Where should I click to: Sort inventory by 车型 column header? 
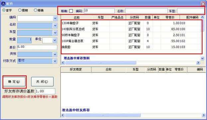[x=101, y=17]
